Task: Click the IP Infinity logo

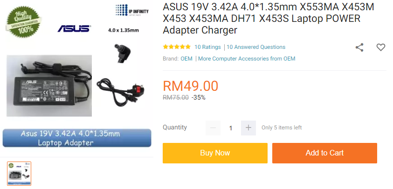Action: [x=132, y=11]
